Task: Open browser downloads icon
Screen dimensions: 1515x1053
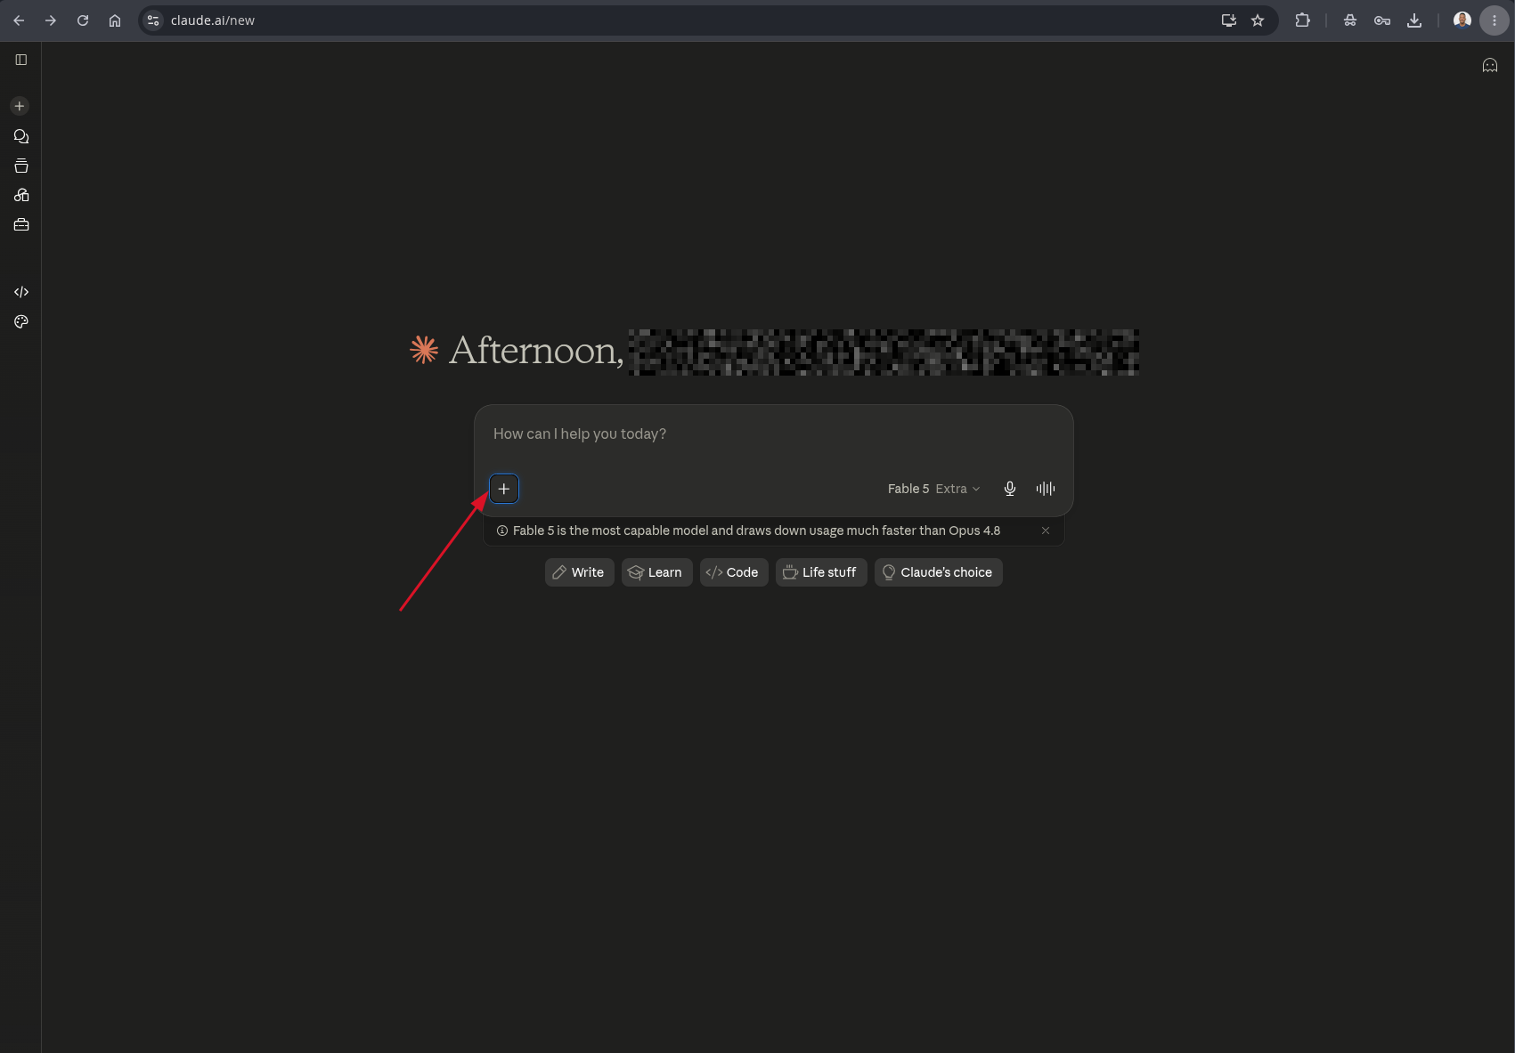Action: 1414,20
